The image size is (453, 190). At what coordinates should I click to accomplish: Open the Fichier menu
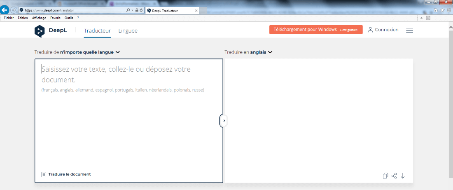point(9,18)
